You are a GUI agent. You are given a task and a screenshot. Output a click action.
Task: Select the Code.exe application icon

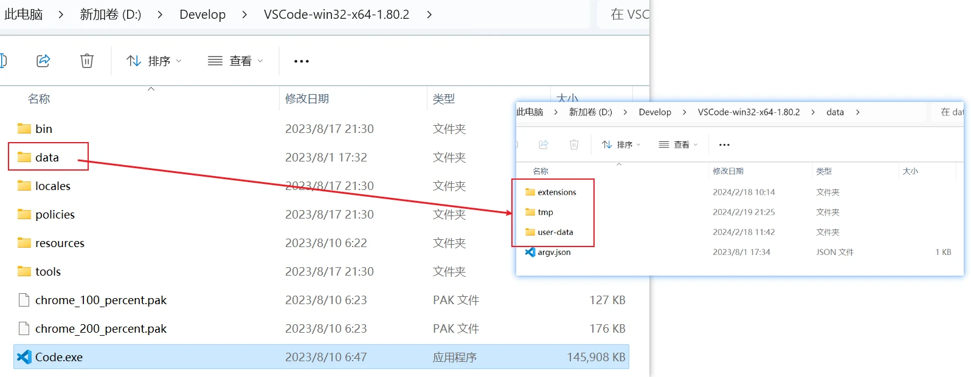point(24,357)
